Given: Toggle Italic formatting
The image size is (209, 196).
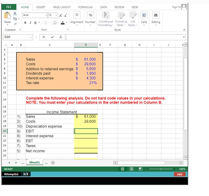Looking at the screenshot, I should [30, 23].
